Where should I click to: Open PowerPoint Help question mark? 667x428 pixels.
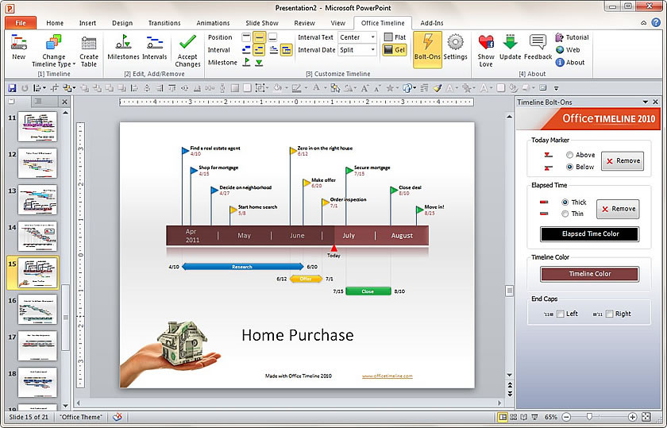pyautogui.click(x=656, y=22)
